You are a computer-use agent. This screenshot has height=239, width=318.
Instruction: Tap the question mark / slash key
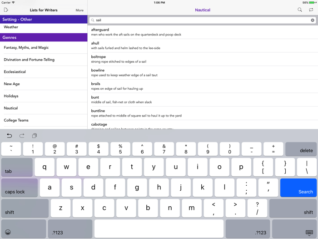click(258, 208)
